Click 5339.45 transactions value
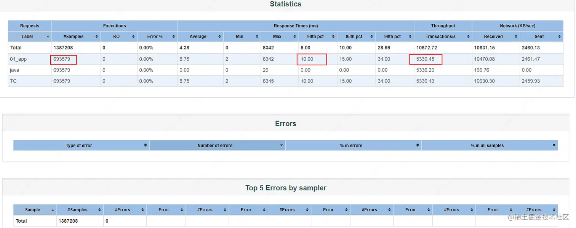Screen dimensions: 576x228 [425, 59]
